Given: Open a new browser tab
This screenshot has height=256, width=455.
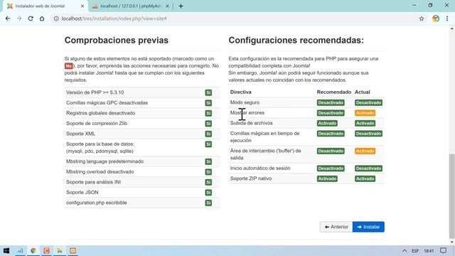Looking at the screenshot, I should tap(181, 6).
